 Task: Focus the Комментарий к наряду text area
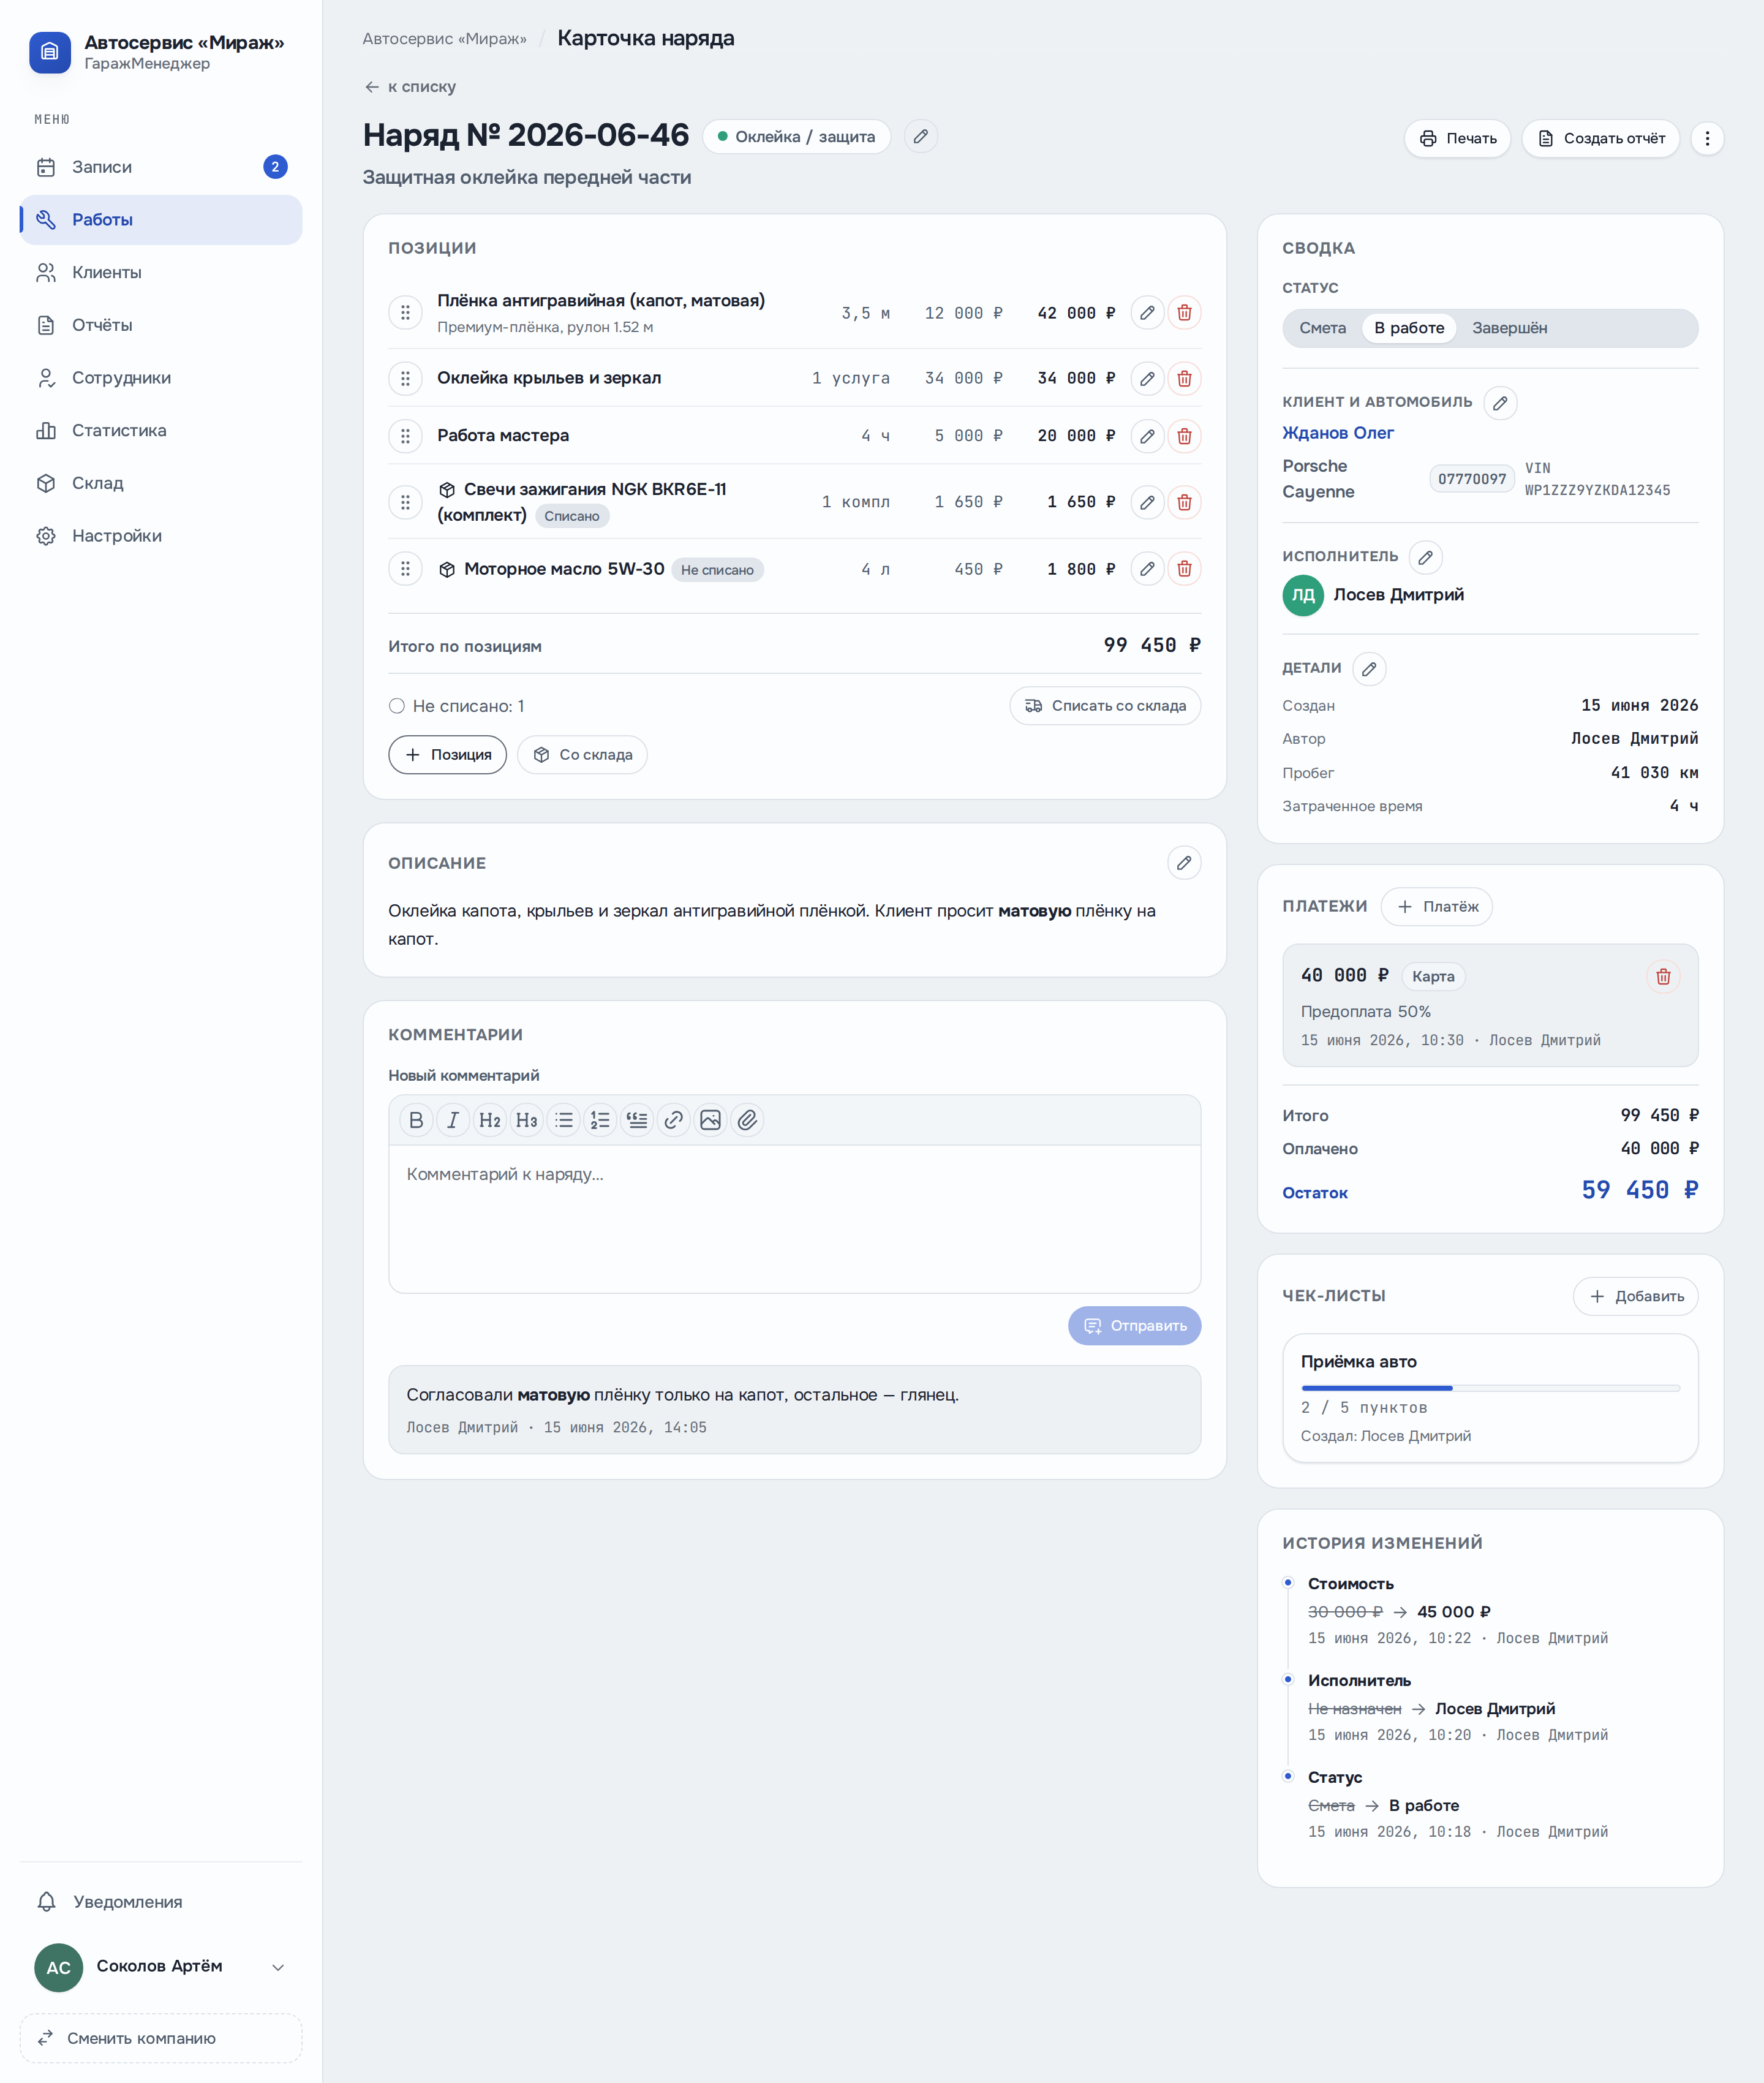coord(794,1219)
